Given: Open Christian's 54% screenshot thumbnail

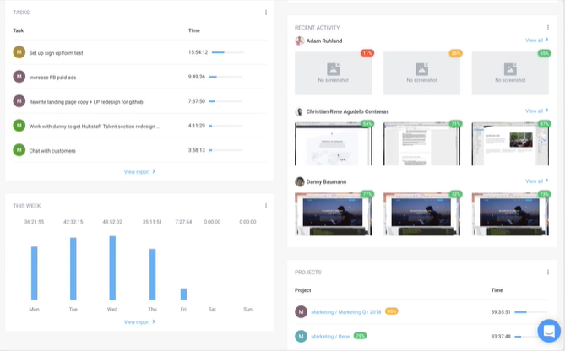Looking at the screenshot, I should pyautogui.click(x=334, y=144).
